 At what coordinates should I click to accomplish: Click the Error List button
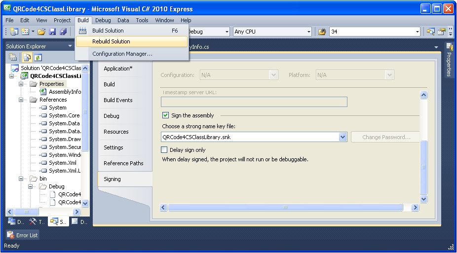[22, 235]
